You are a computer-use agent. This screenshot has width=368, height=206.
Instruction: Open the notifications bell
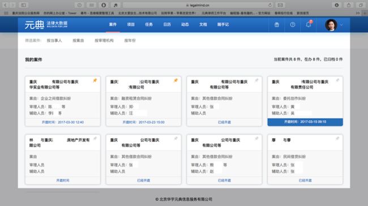pos(309,24)
